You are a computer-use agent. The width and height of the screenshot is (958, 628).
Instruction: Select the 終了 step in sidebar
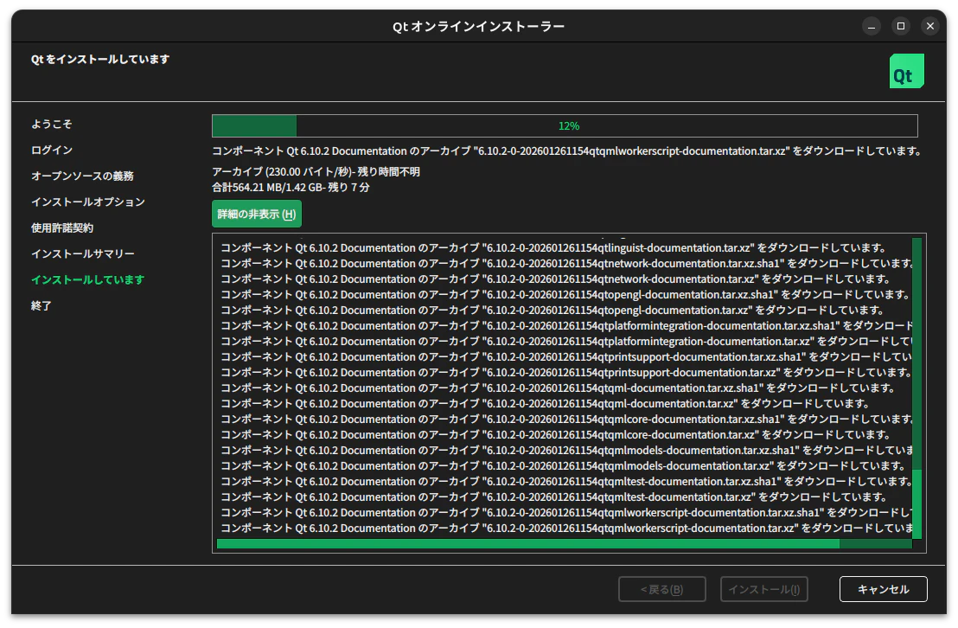click(42, 305)
